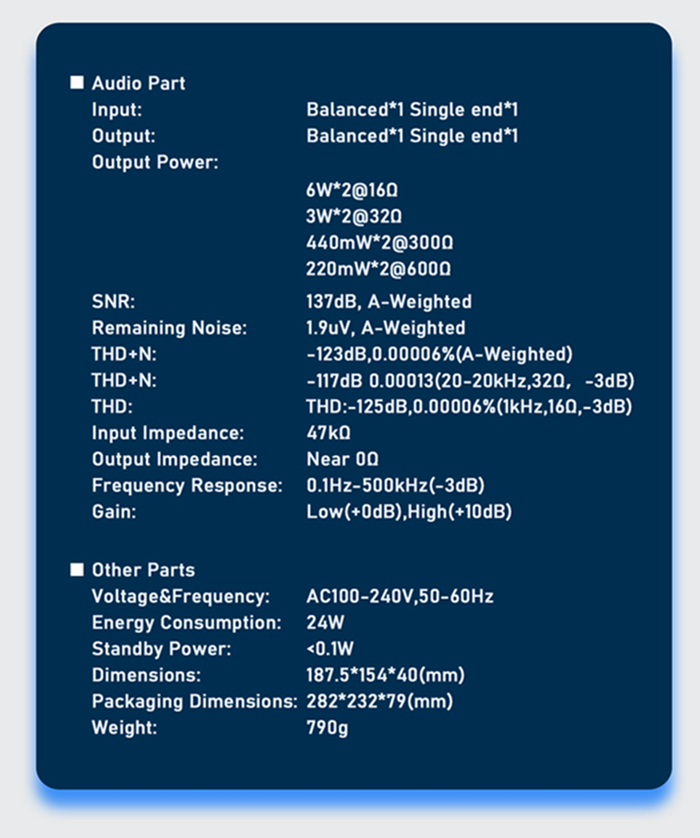The image size is (700, 838).
Task: Click the AC100-240V,50-60Hz value
Action: pos(400,596)
